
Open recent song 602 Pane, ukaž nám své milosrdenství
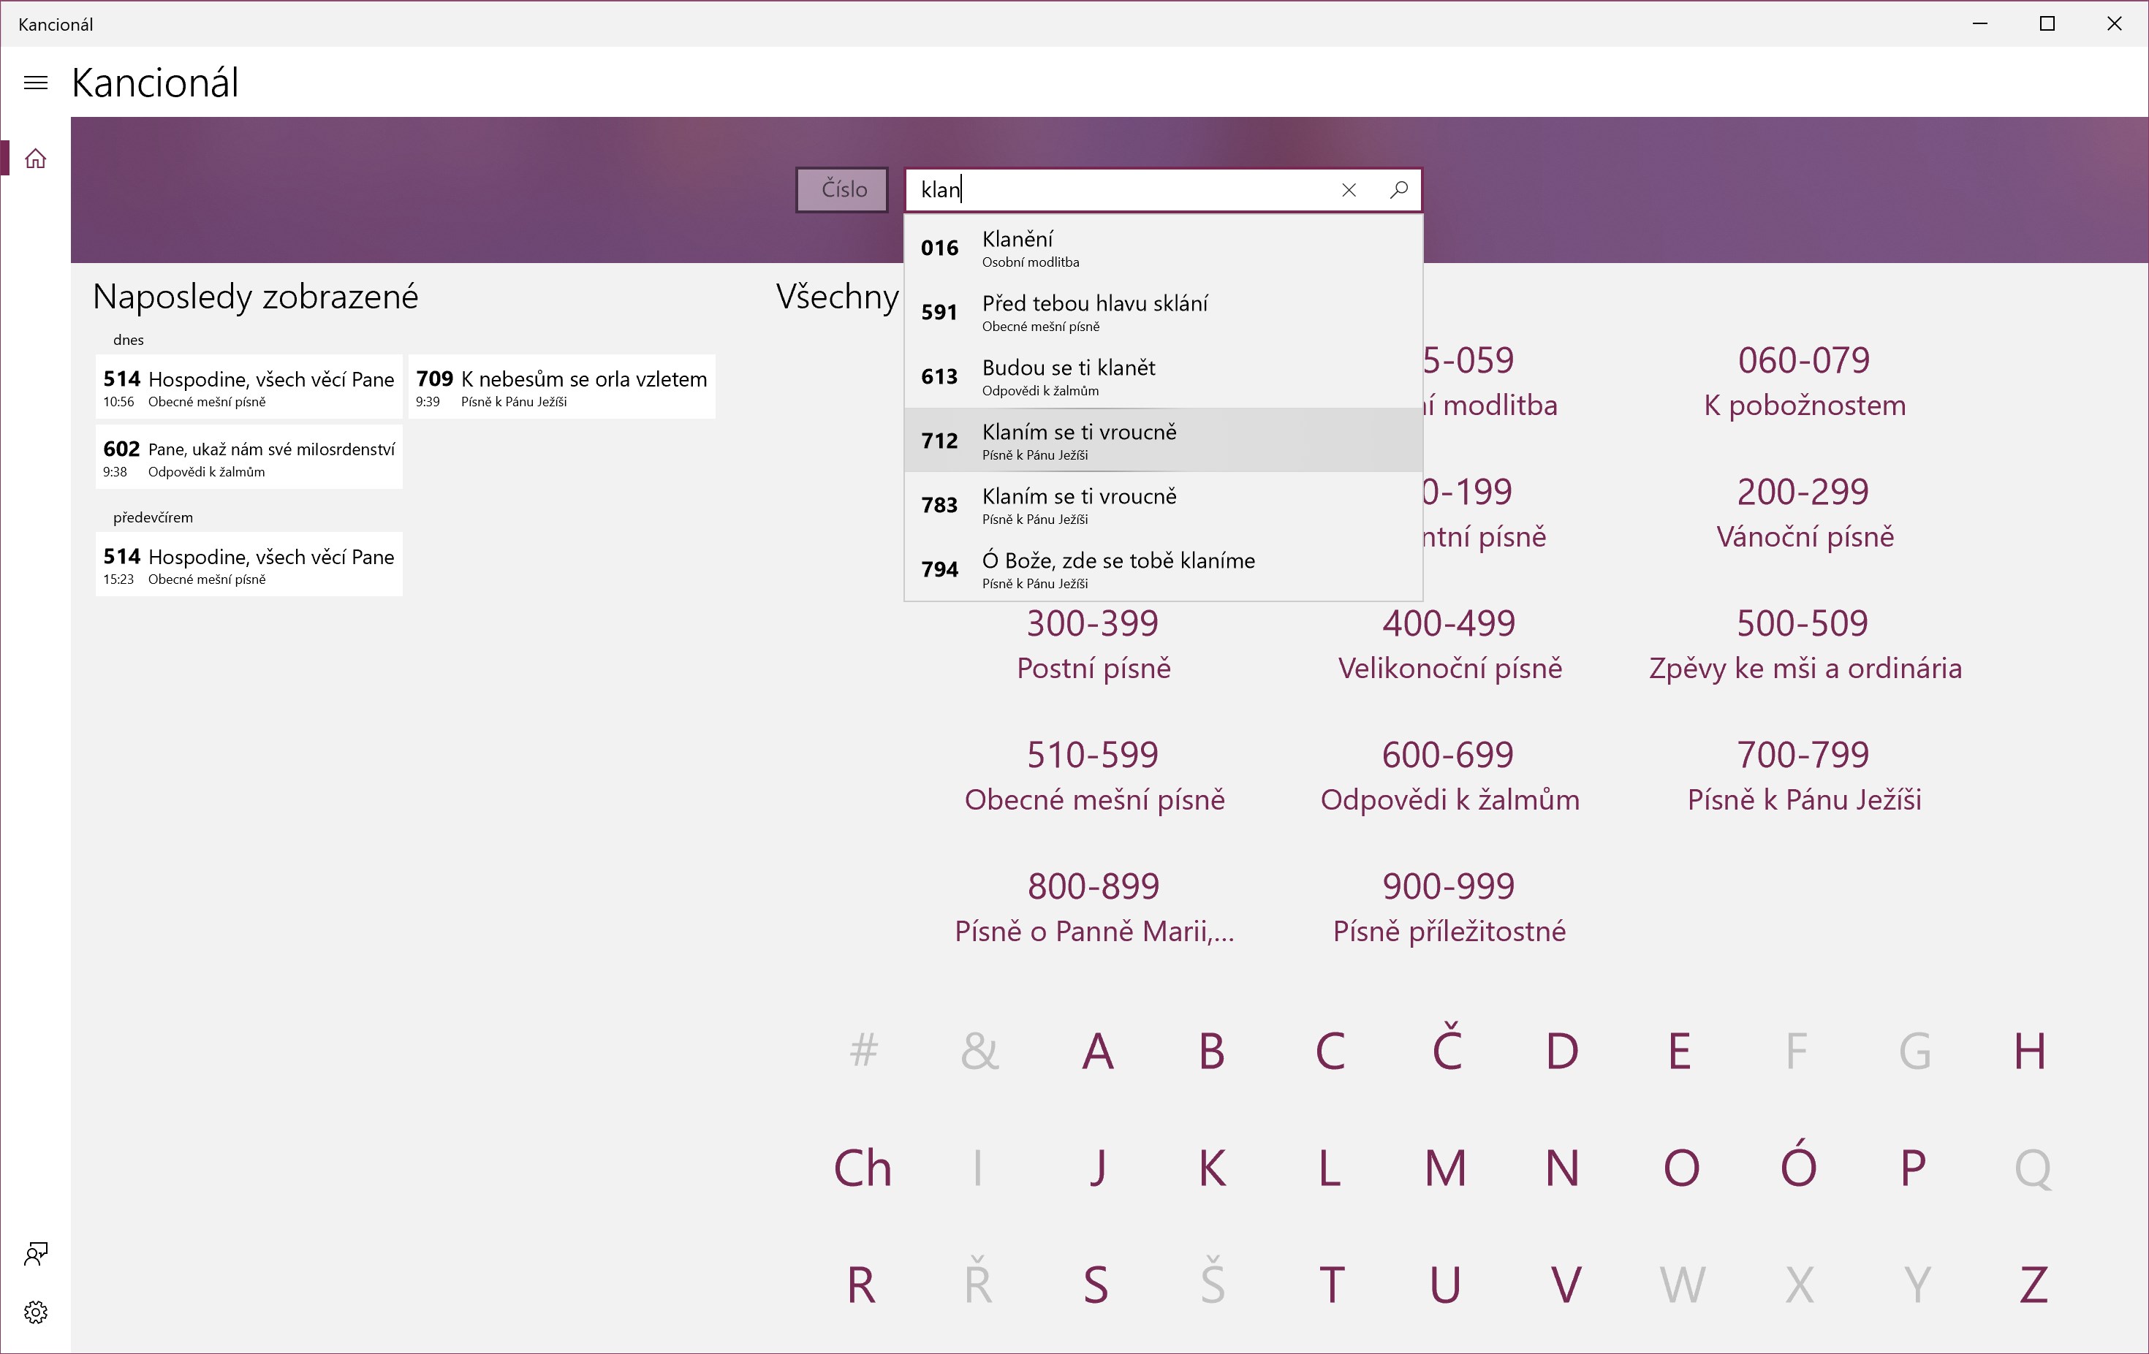pos(249,457)
